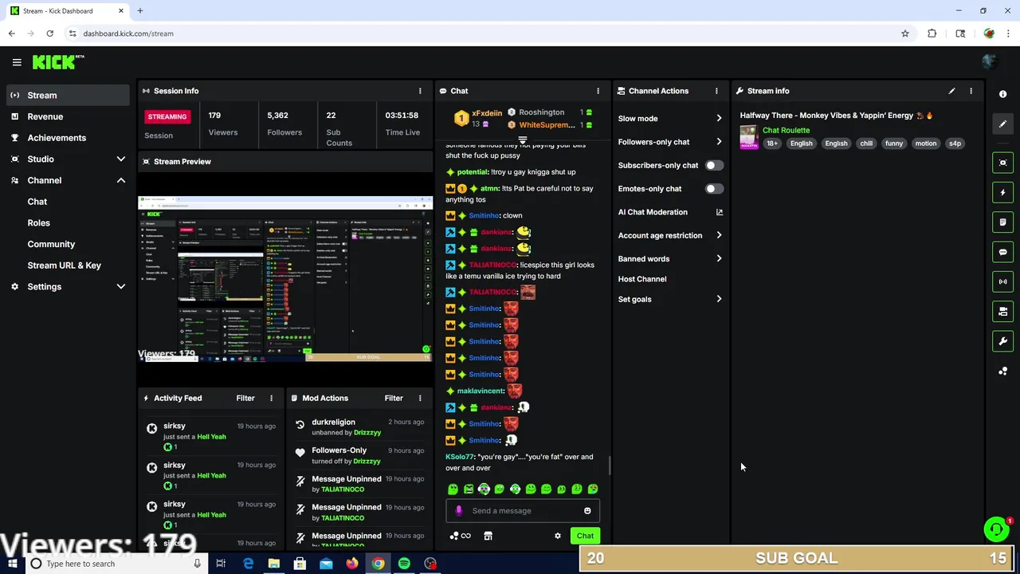Click the purple microphone icon in chat input

tap(458, 511)
